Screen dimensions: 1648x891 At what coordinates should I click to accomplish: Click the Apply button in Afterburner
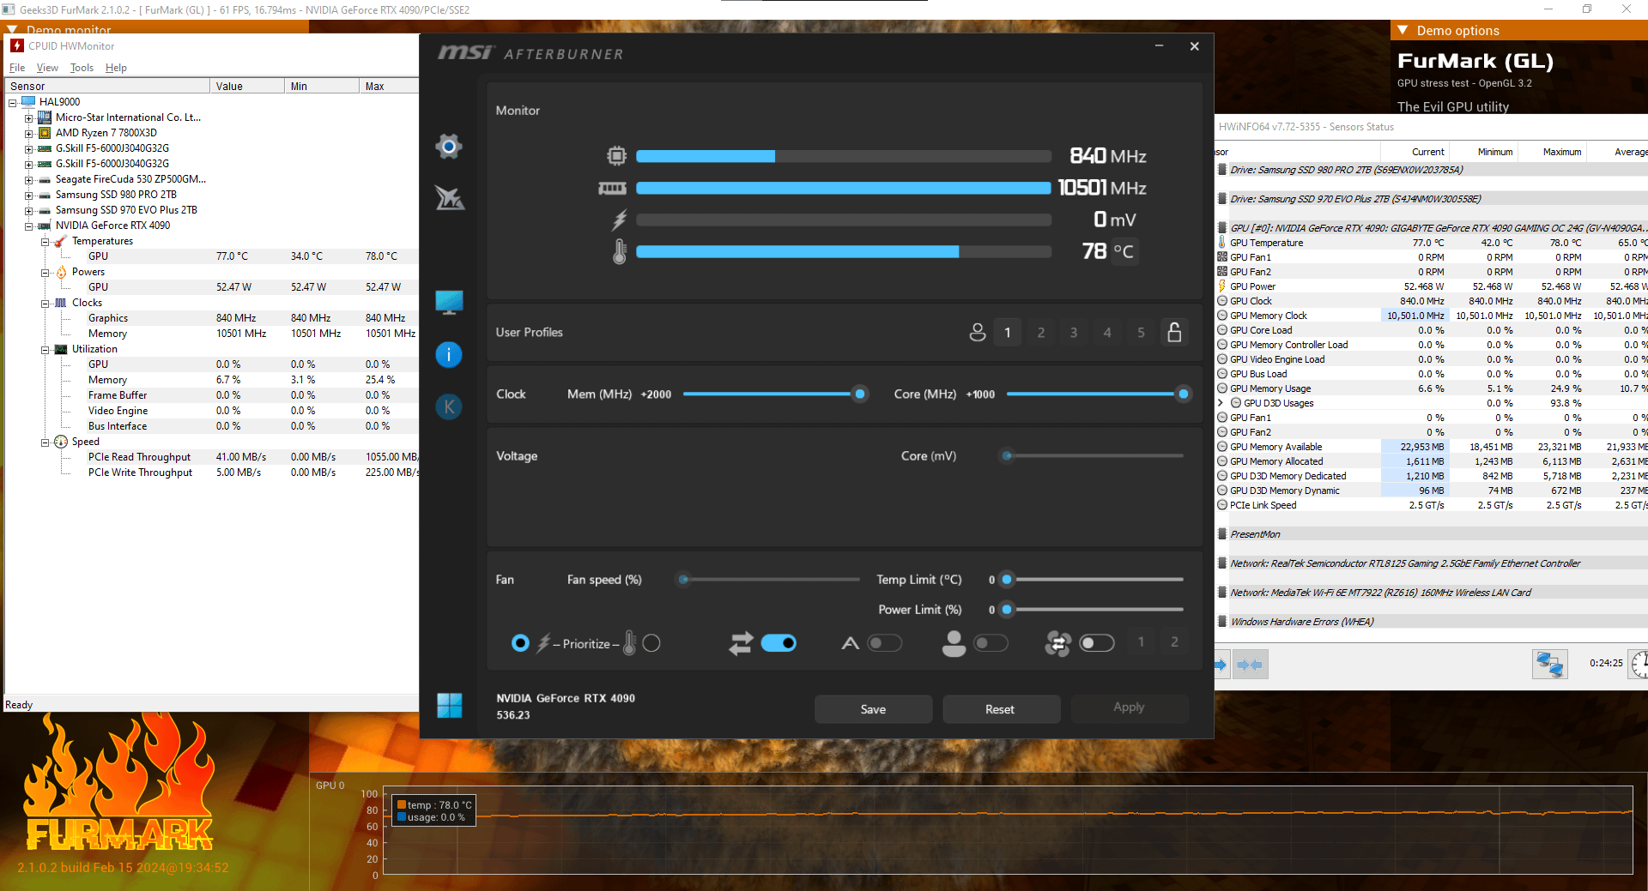click(x=1129, y=707)
